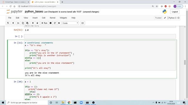Interrupt the kernel with stop icon
This screenshot has height=105, width=188.
[x=51, y=23]
